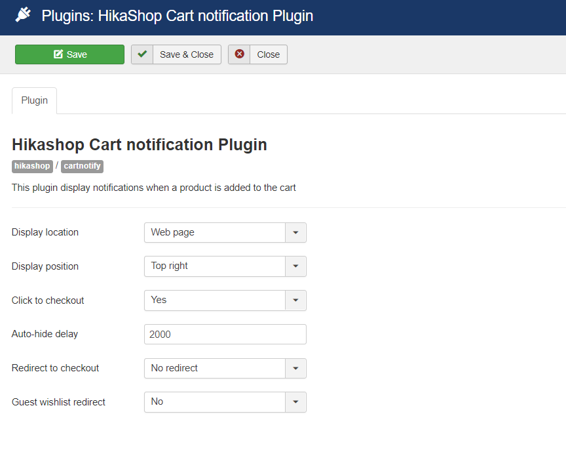
Task: Click the Guest wishlist redirect label
Action: [58, 402]
